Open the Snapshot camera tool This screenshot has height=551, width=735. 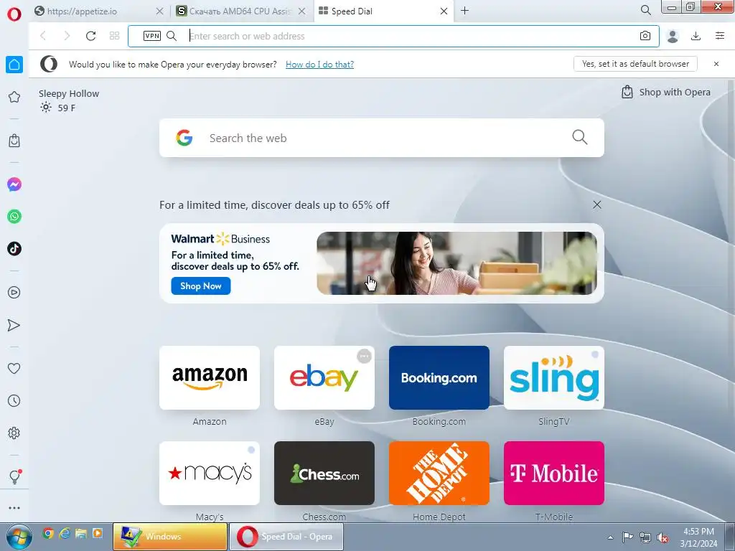click(645, 36)
